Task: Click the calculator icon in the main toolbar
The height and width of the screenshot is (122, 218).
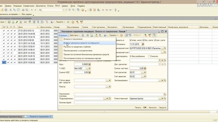Action: pyautogui.click(x=91, y=10)
